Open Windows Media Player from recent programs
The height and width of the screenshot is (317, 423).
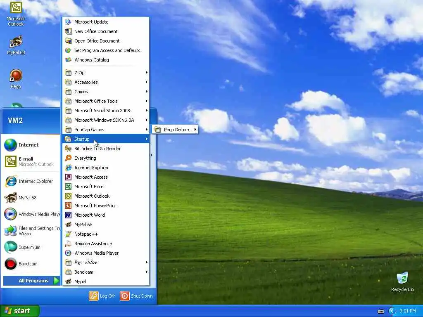(31, 214)
